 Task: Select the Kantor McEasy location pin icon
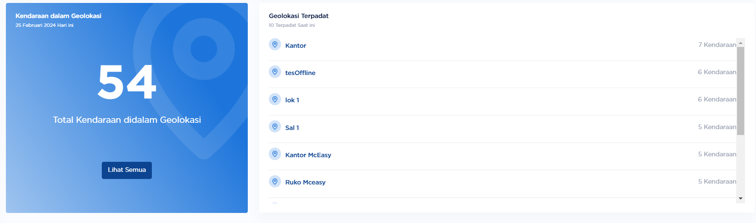pyautogui.click(x=275, y=154)
